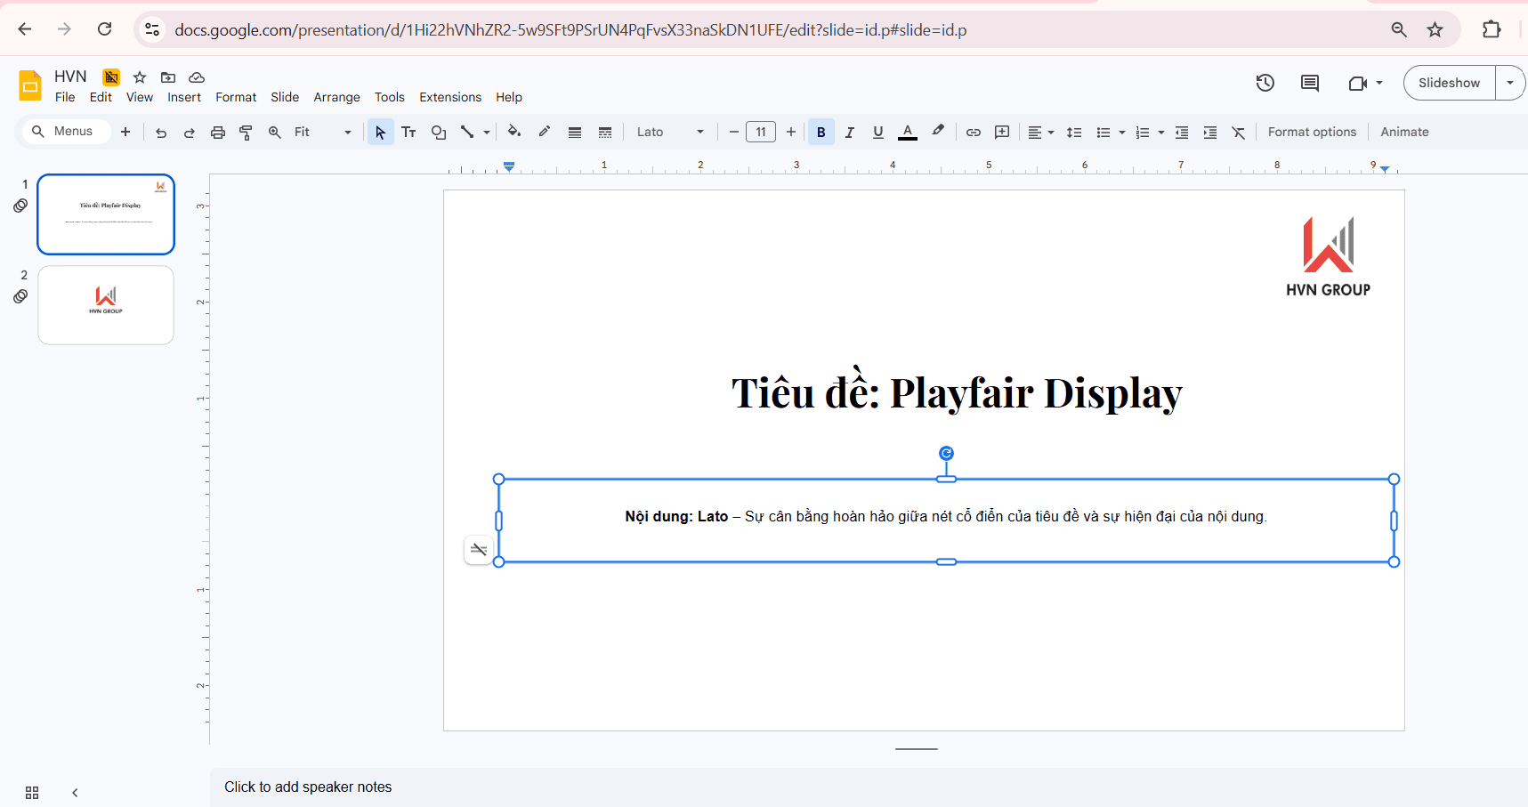Toggle bold formatting
Viewport: 1528px width, 807px height.
tap(821, 131)
